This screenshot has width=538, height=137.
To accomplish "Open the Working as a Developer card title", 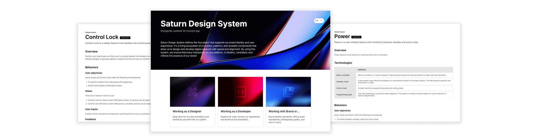I will coord(236,111).
